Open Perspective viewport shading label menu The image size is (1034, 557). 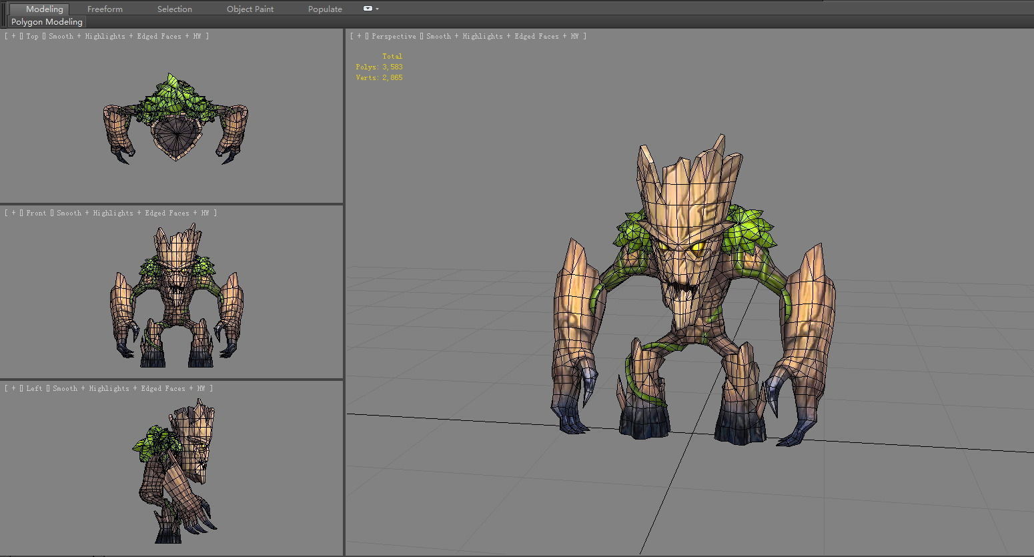tap(502, 36)
